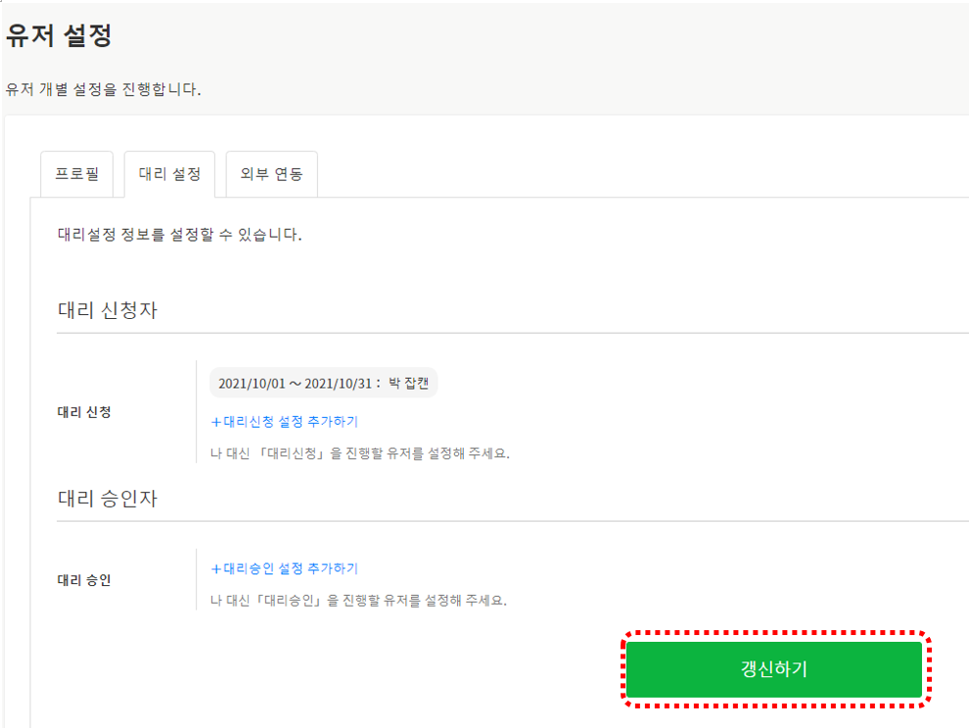Switch to the 외부 연동 tab

coord(271,175)
